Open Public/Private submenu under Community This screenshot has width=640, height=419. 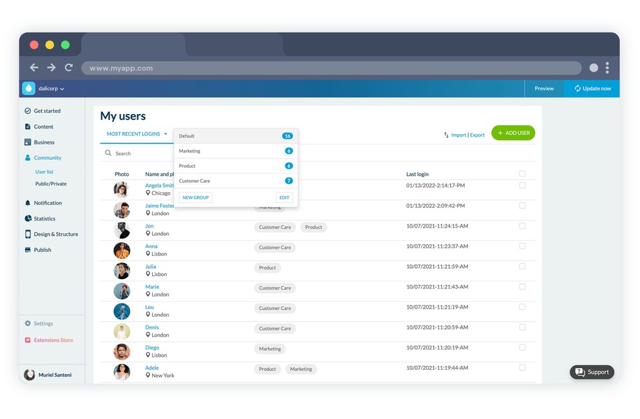tap(51, 184)
